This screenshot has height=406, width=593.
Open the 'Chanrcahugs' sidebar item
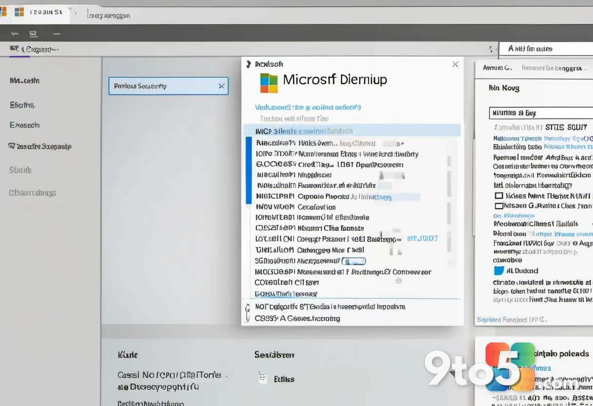pos(33,193)
